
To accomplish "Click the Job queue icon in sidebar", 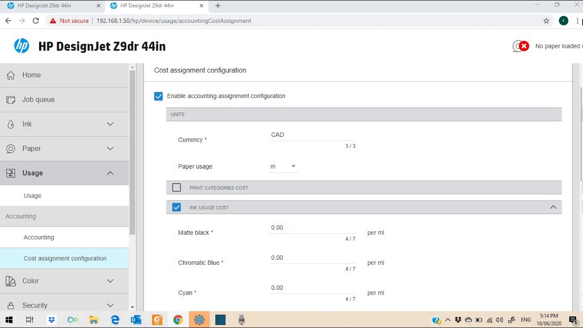I will [10, 100].
